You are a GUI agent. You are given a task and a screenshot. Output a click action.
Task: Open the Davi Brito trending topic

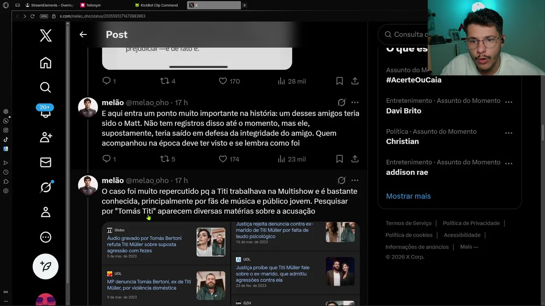pos(403,110)
